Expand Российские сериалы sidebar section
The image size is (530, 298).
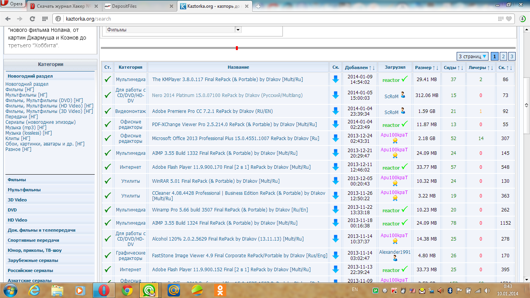50,270
